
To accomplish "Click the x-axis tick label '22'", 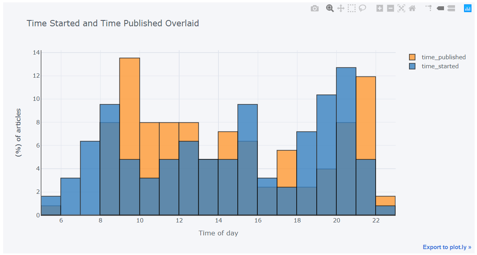I will click(376, 220).
